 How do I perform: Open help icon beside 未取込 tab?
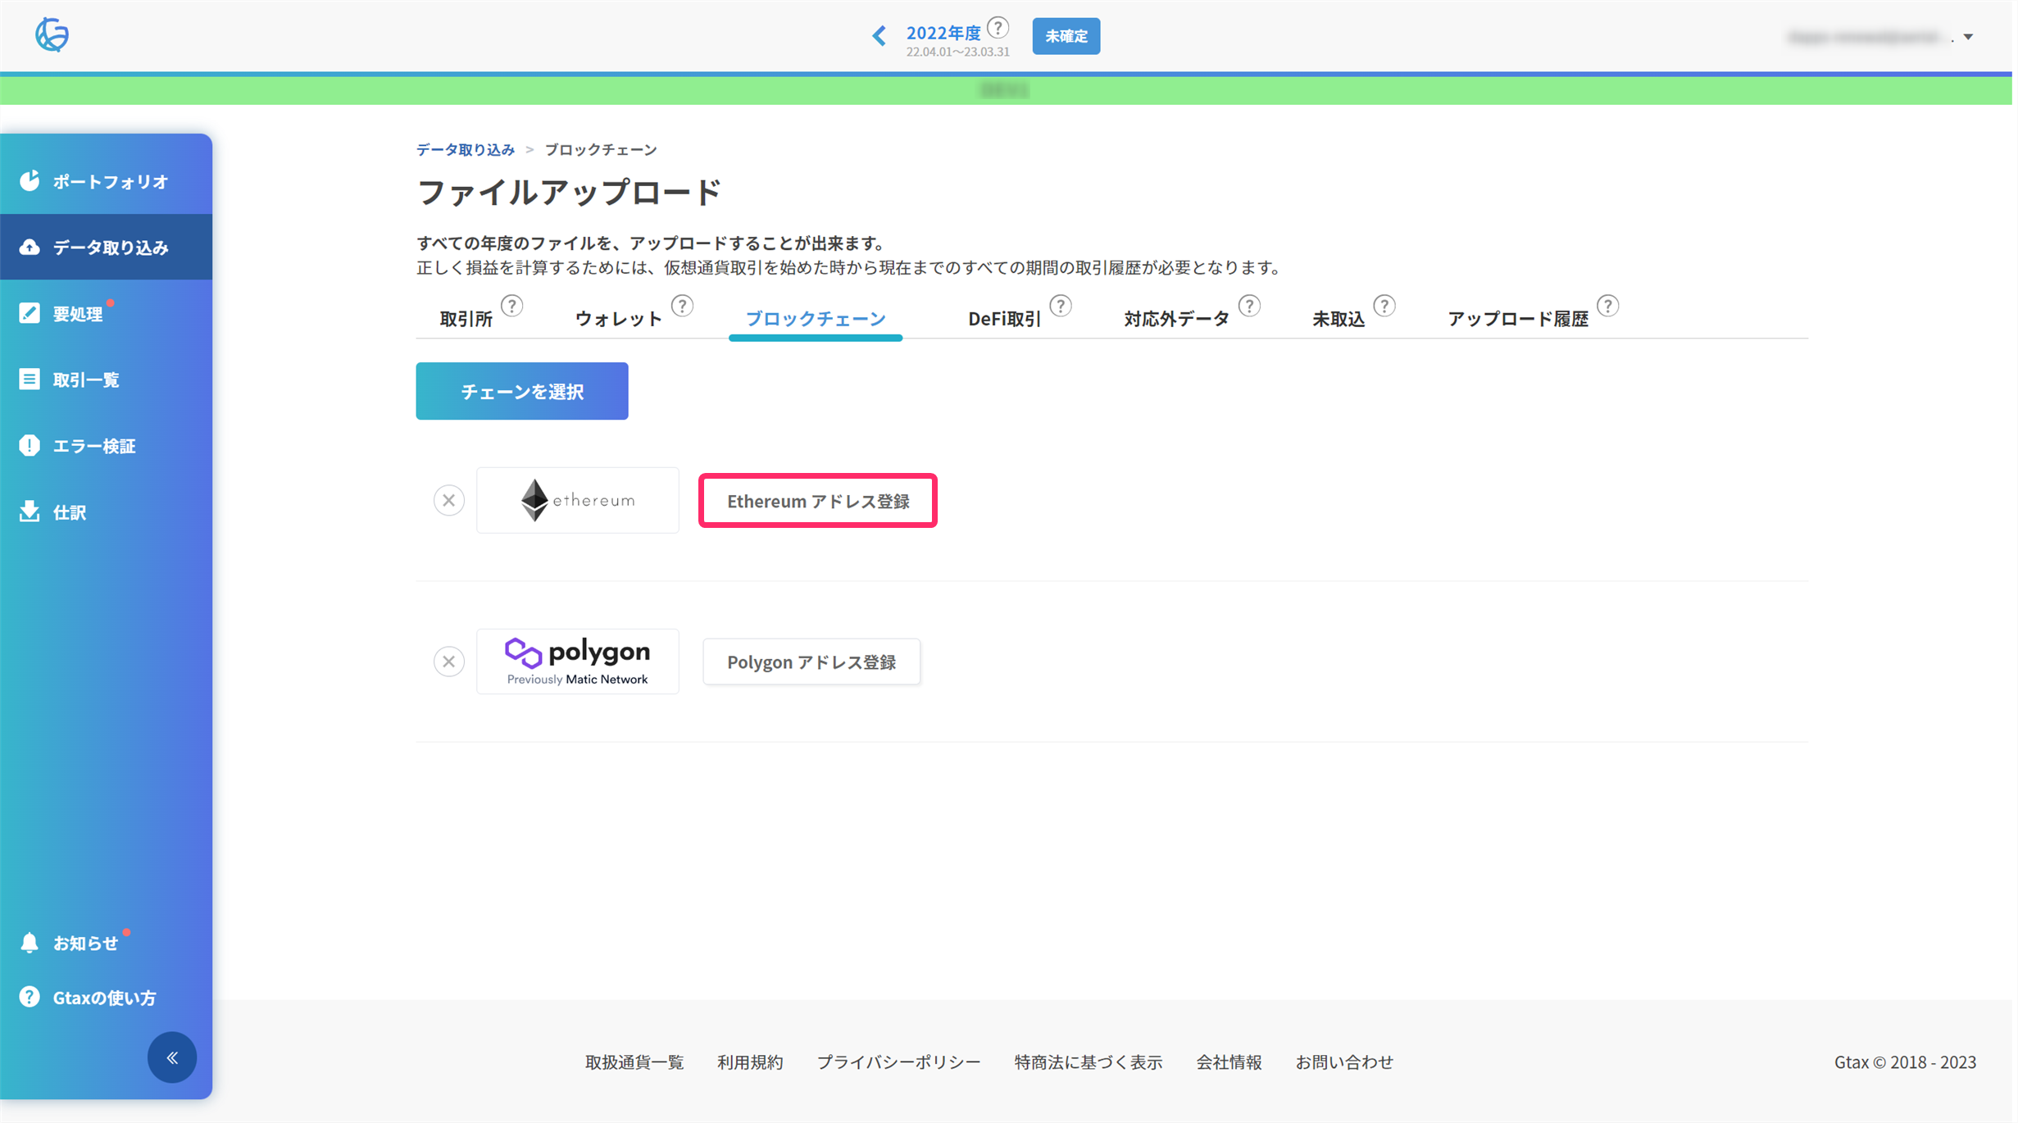1384,306
